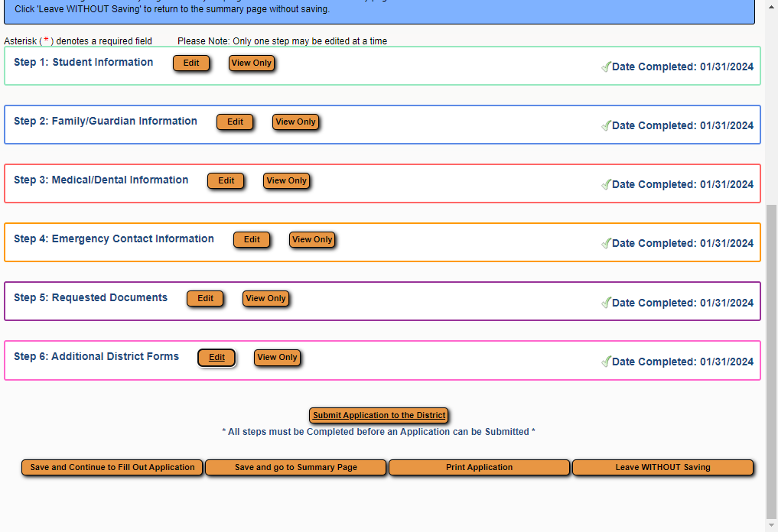This screenshot has width=778, height=532.
Task: Click Step 1 completed checkmark icon
Action: (x=606, y=67)
